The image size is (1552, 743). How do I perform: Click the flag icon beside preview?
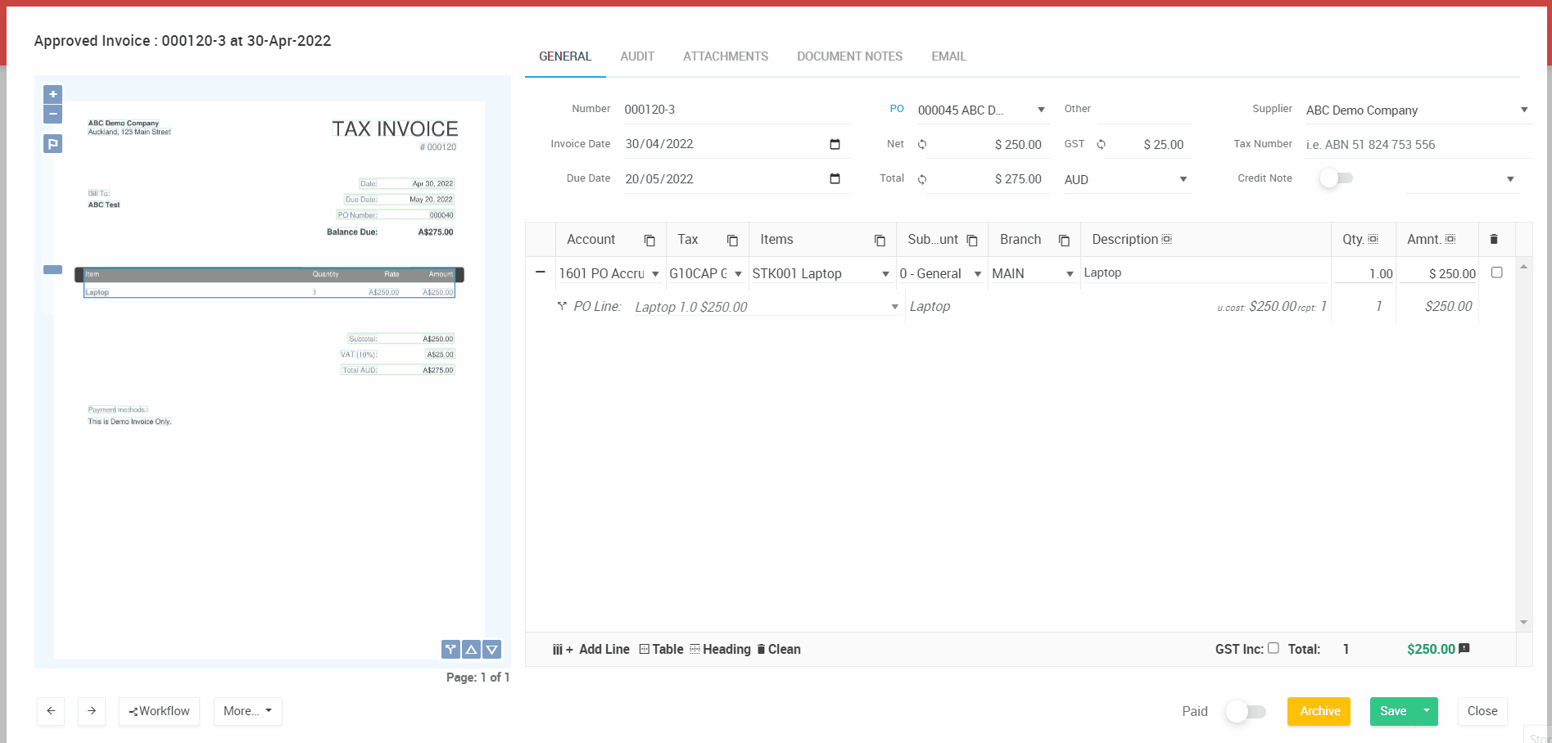pos(52,144)
